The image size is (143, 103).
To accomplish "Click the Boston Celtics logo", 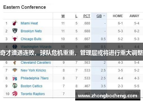I will click(x=15, y=86).
